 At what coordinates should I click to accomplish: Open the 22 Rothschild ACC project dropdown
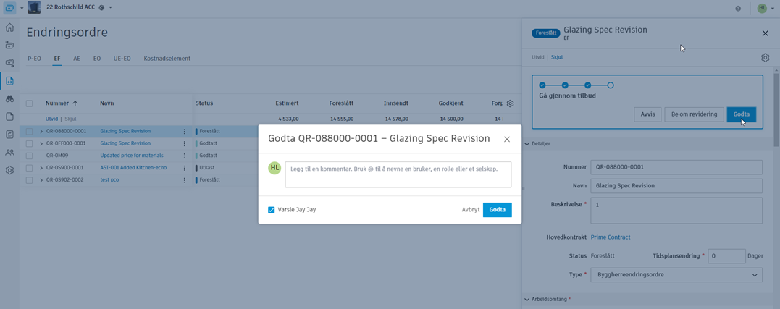(110, 7)
